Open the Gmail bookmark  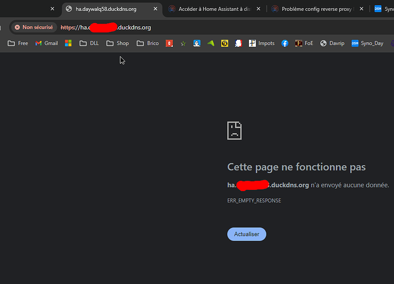[x=46, y=43]
